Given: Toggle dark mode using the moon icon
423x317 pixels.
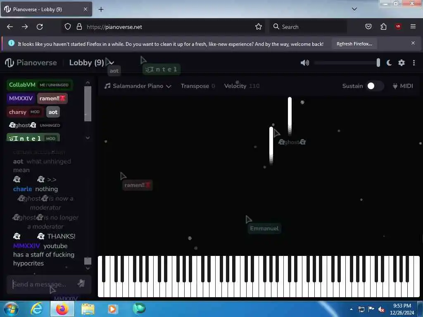Looking at the screenshot, I should [x=389, y=63].
